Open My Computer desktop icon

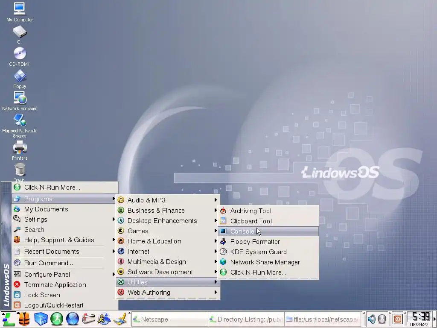[19, 12]
